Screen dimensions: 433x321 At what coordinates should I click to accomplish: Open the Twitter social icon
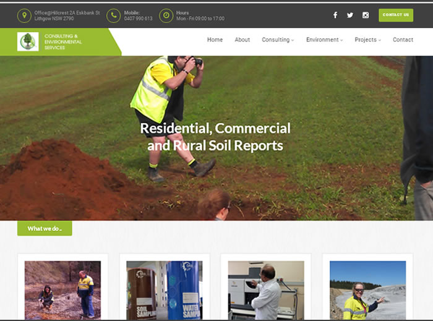click(350, 15)
